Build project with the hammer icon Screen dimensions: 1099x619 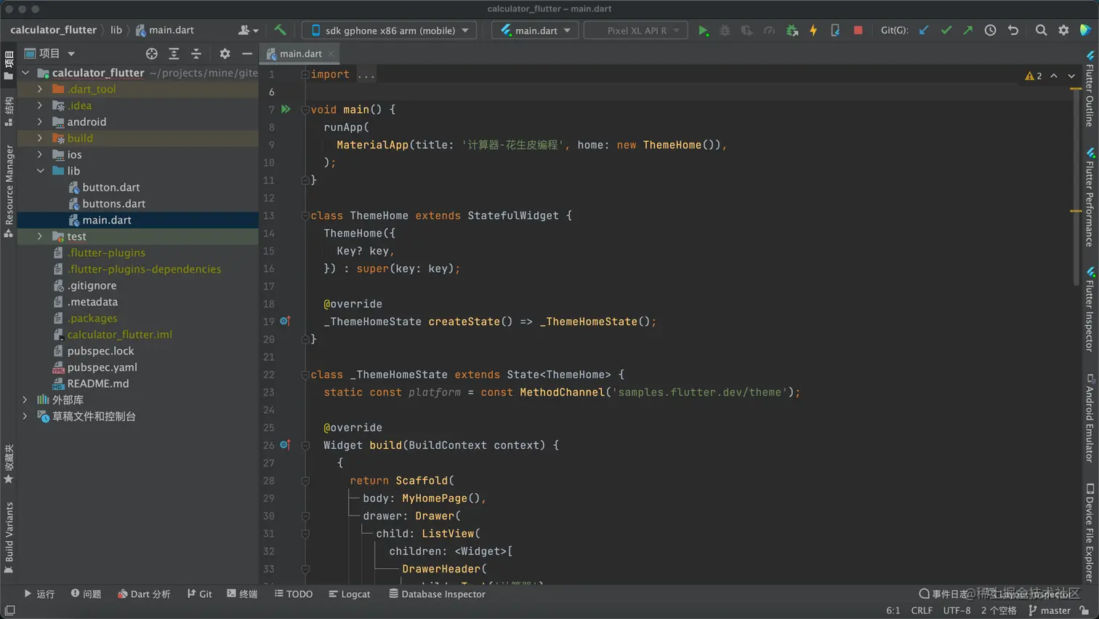tap(280, 31)
